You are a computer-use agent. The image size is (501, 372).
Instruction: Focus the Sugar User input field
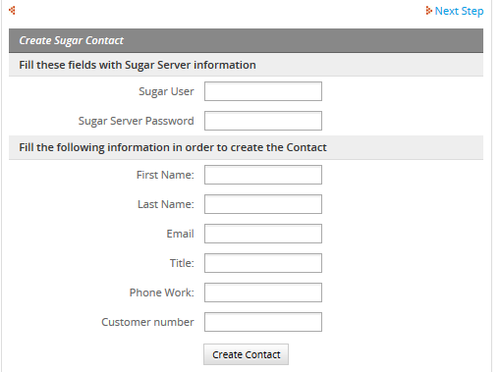(x=263, y=91)
